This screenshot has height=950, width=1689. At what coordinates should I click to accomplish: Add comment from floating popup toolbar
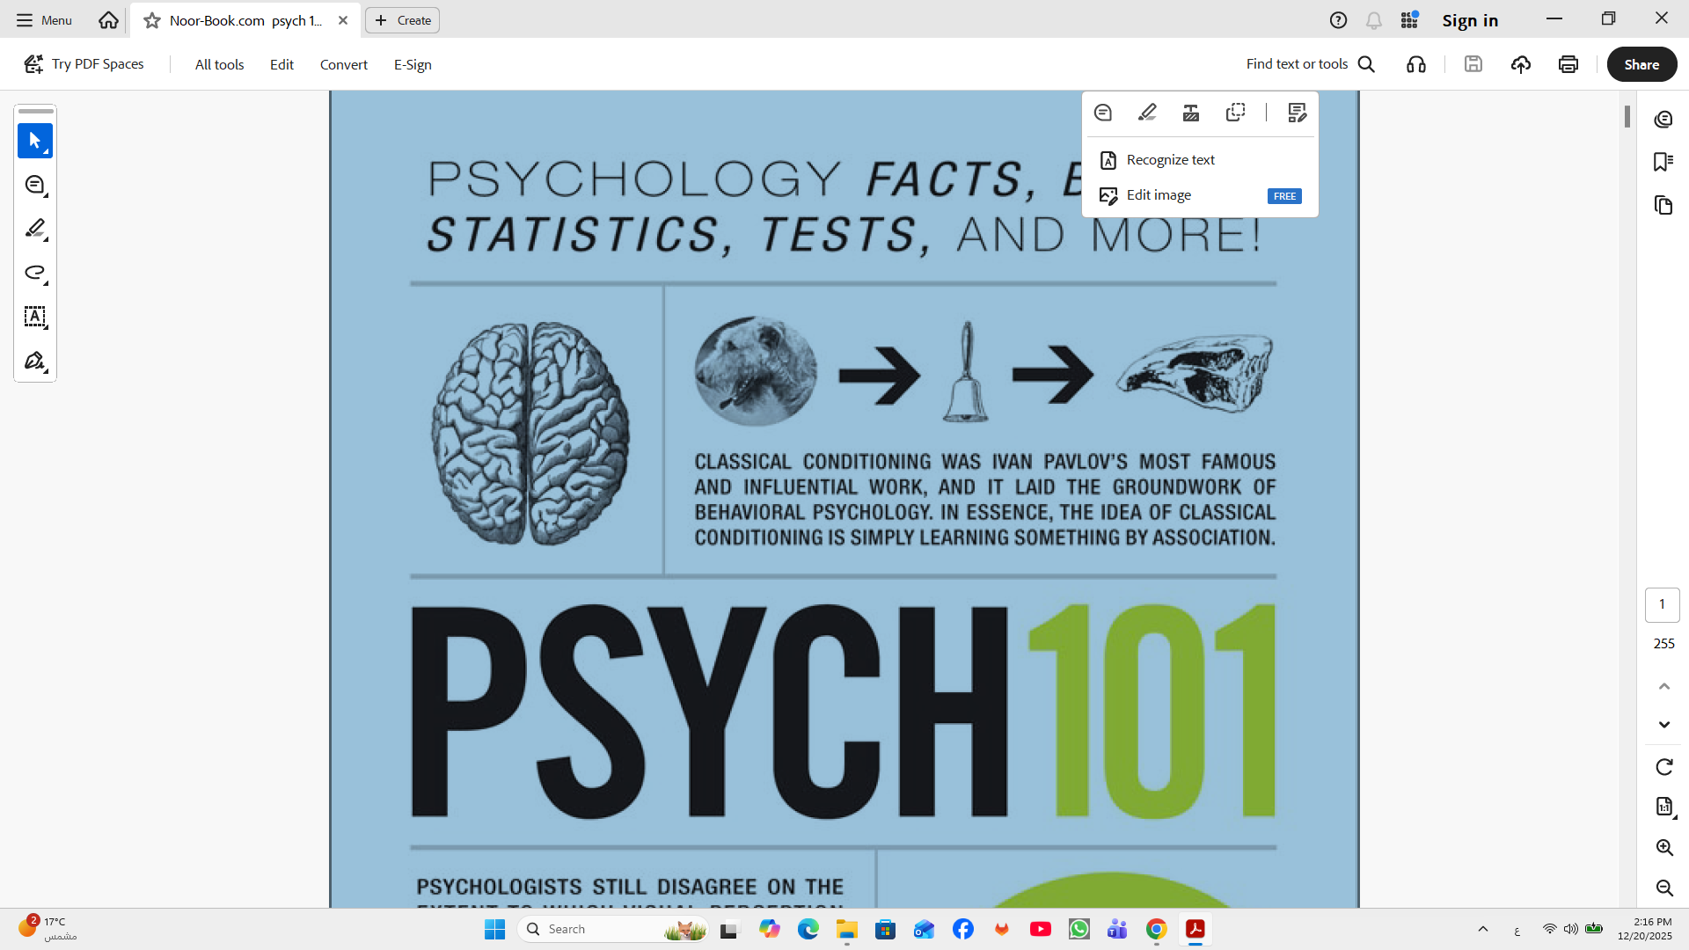tap(1103, 113)
